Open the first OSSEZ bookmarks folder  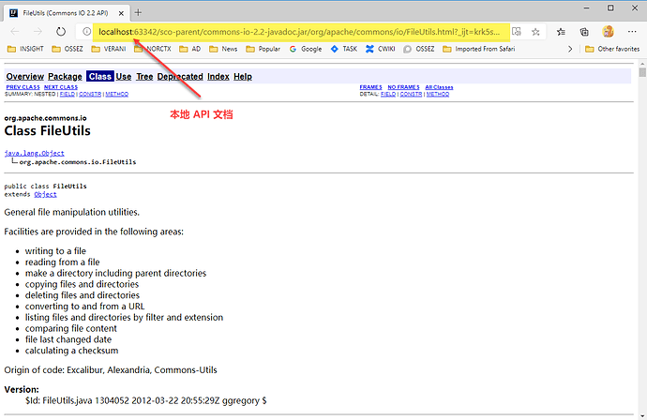point(68,49)
